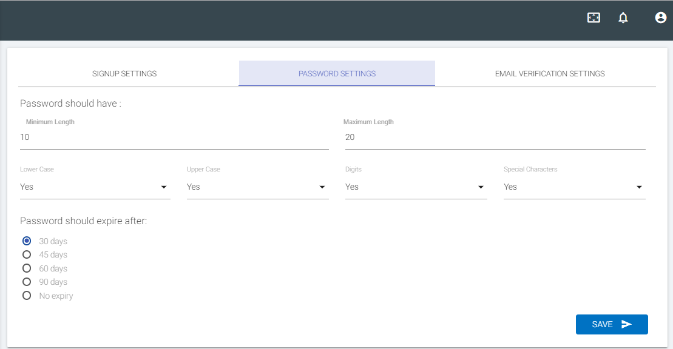Switch to Email Verification Settings tab
The height and width of the screenshot is (349, 673).
[x=550, y=73]
